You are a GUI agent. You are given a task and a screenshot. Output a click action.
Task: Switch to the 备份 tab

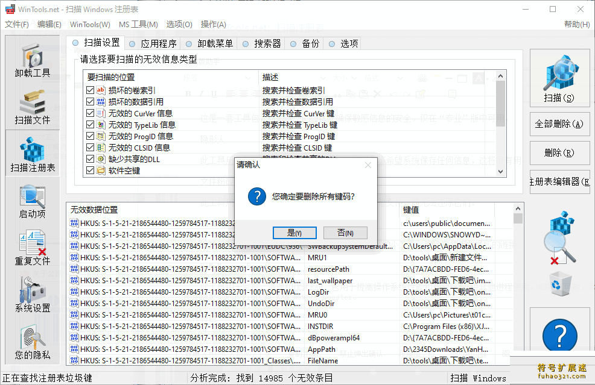pyautogui.click(x=310, y=43)
